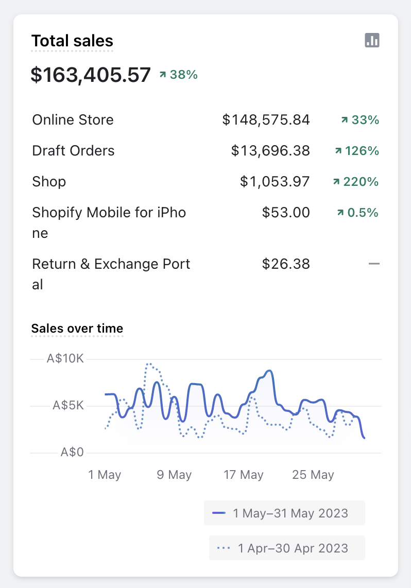411x588 pixels.
Task: Click the solid line legend swatch
Action: [x=219, y=513]
